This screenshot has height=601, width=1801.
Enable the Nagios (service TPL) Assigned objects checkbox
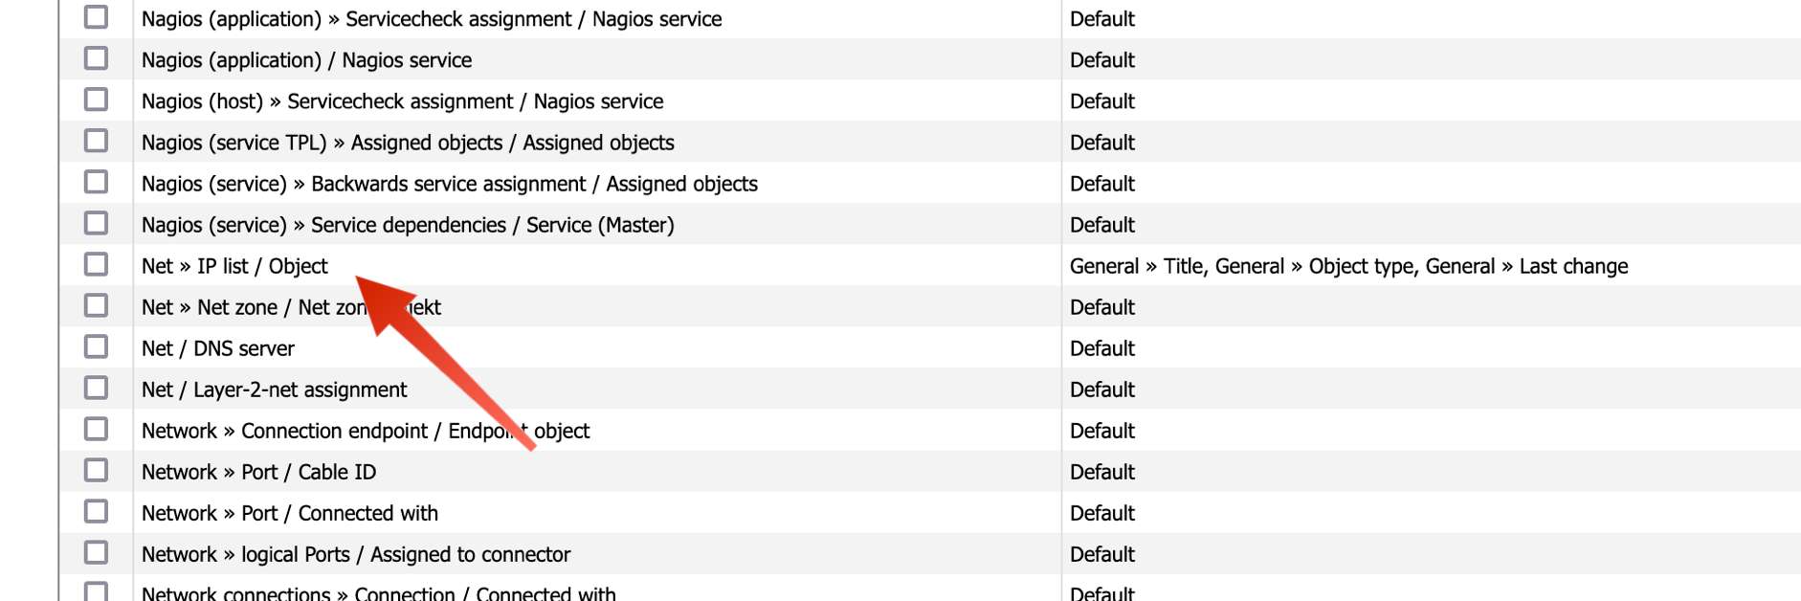pos(96,141)
